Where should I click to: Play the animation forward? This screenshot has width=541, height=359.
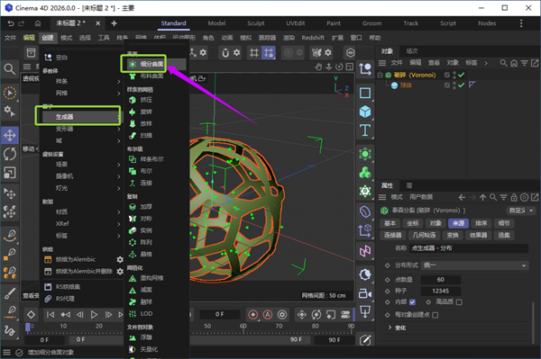click(94, 315)
